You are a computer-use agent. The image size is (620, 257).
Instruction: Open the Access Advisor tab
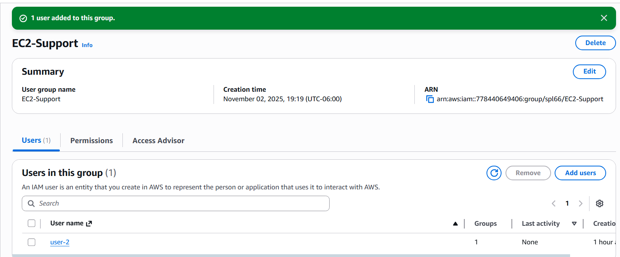coord(158,140)
